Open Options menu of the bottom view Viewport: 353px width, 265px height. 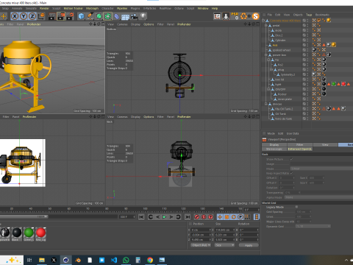pos(149,24)
